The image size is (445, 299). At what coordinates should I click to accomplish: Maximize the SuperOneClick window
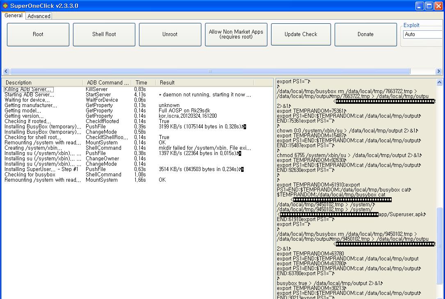pyautogui.click(x=429, y=6)
